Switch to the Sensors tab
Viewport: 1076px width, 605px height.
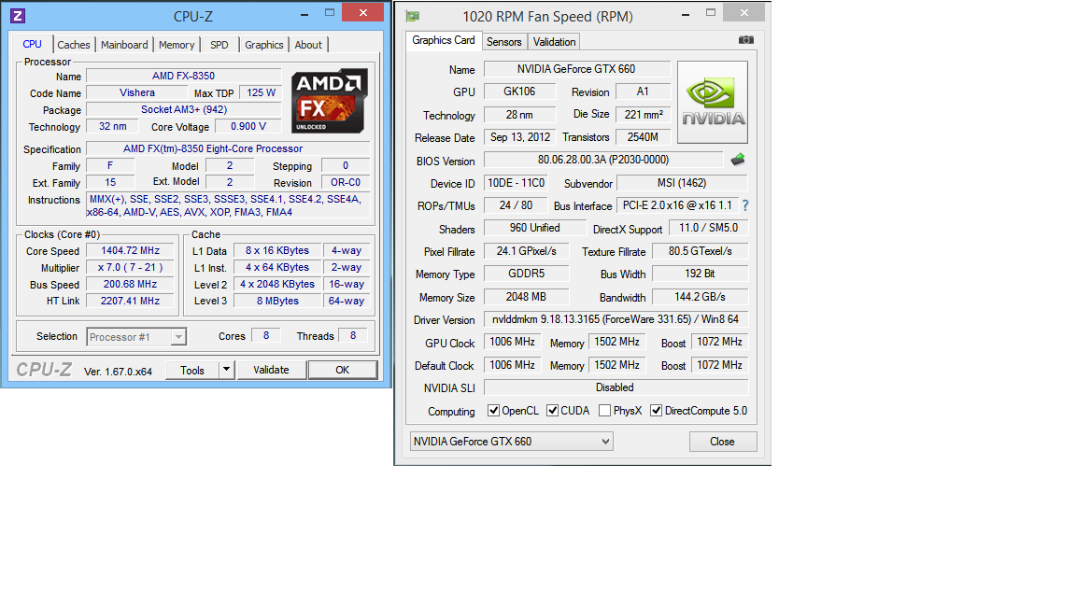(x=504, y=42)
